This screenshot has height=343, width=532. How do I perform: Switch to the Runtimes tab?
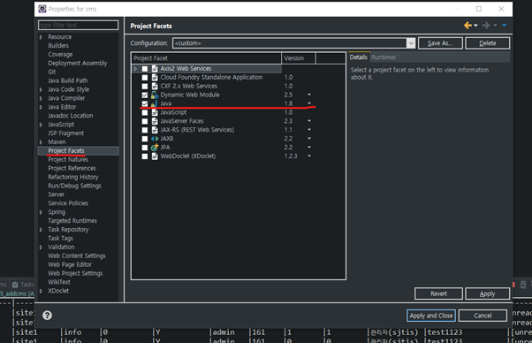[384, 57]
